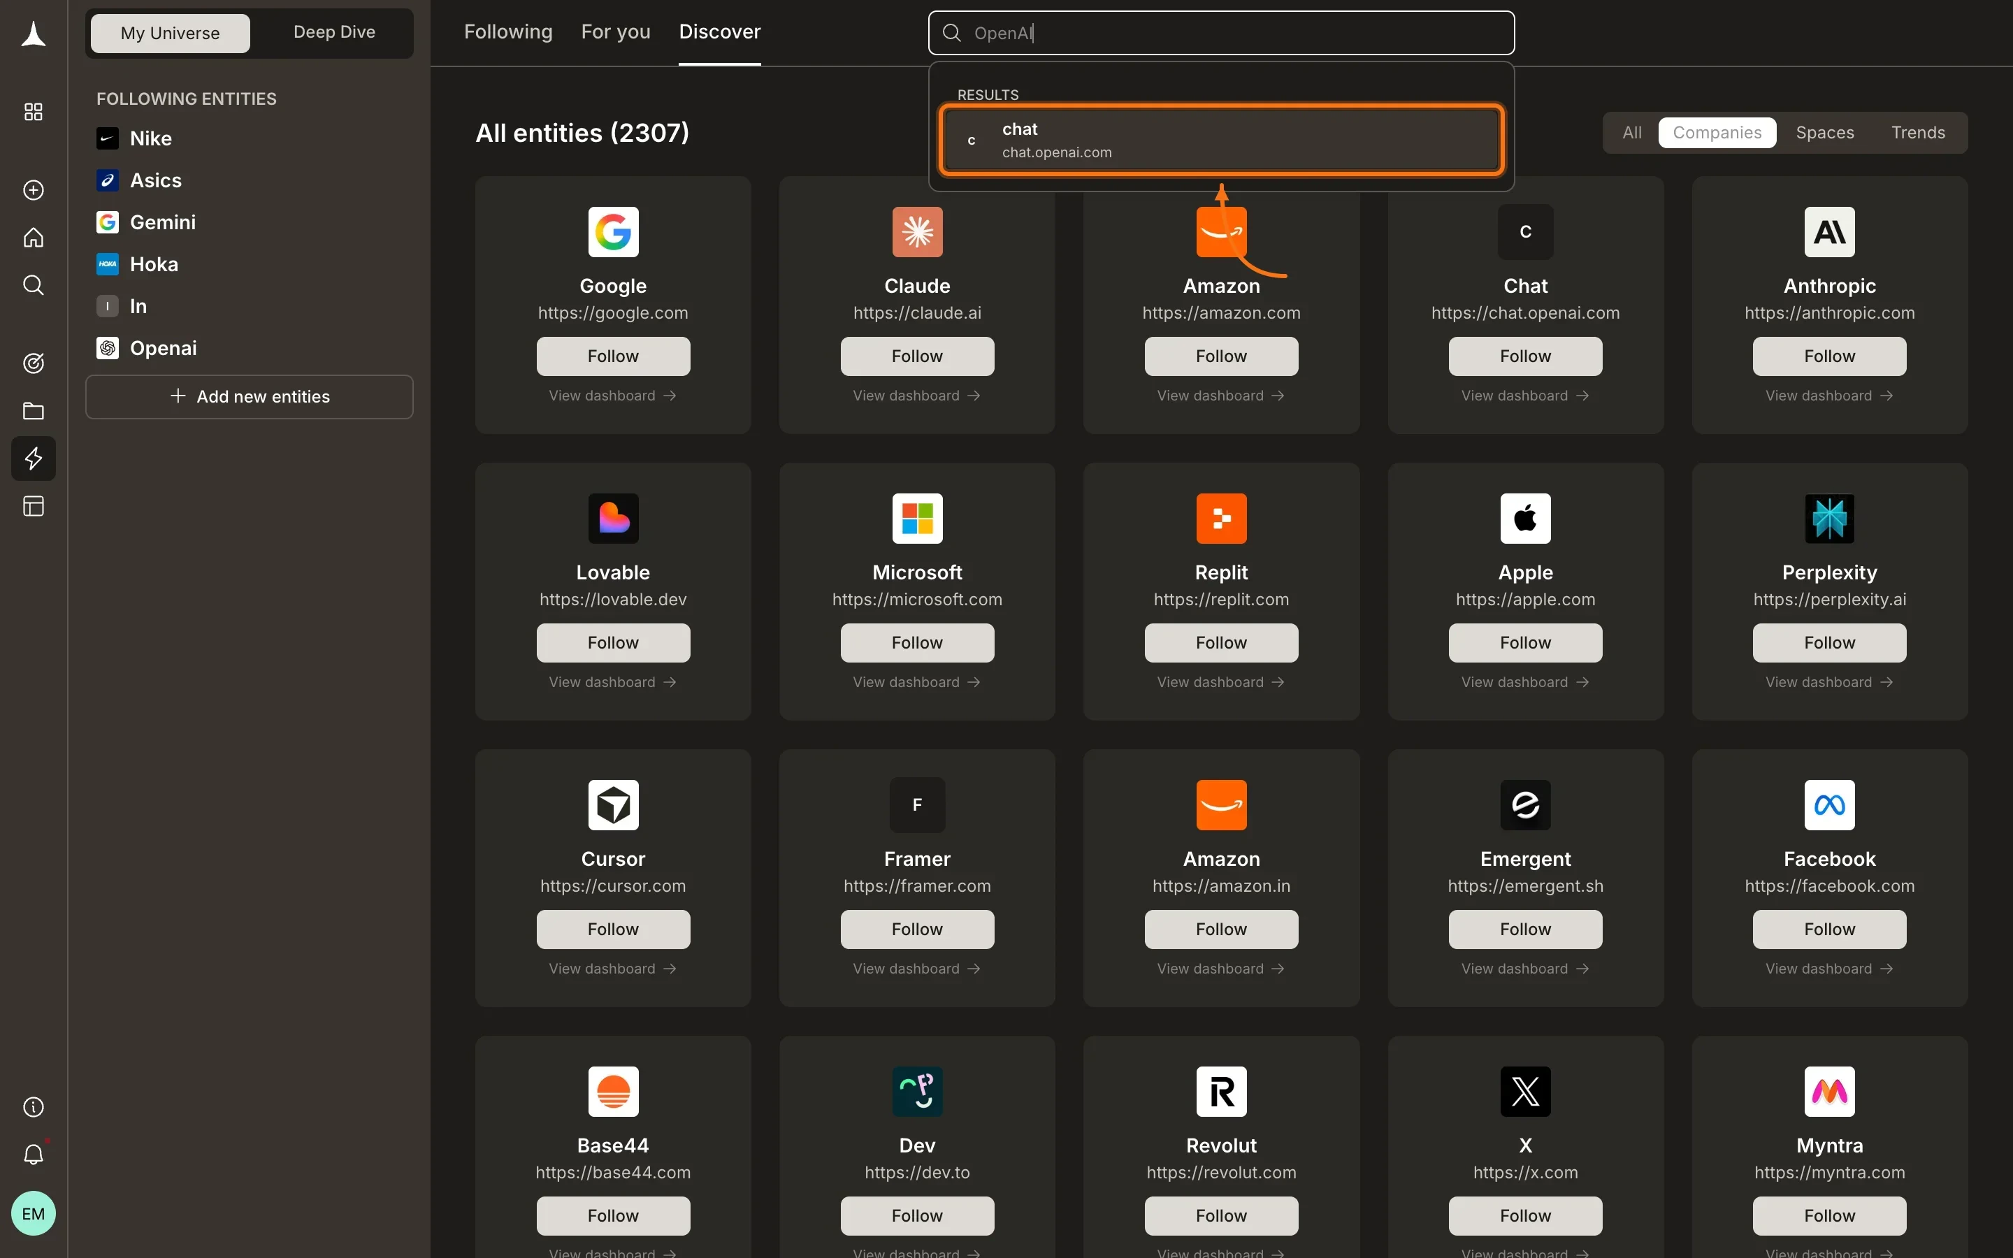The height and width of the screenshot is (1258, 2013).
Task: Filter entities by All
Action: [x=1632, y=132]
